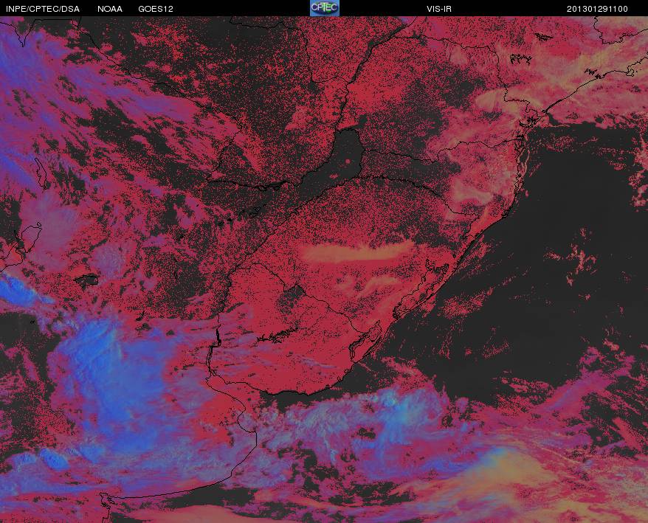Select the INPE/CPTEC/DSA header label

[x=43, y=9]
